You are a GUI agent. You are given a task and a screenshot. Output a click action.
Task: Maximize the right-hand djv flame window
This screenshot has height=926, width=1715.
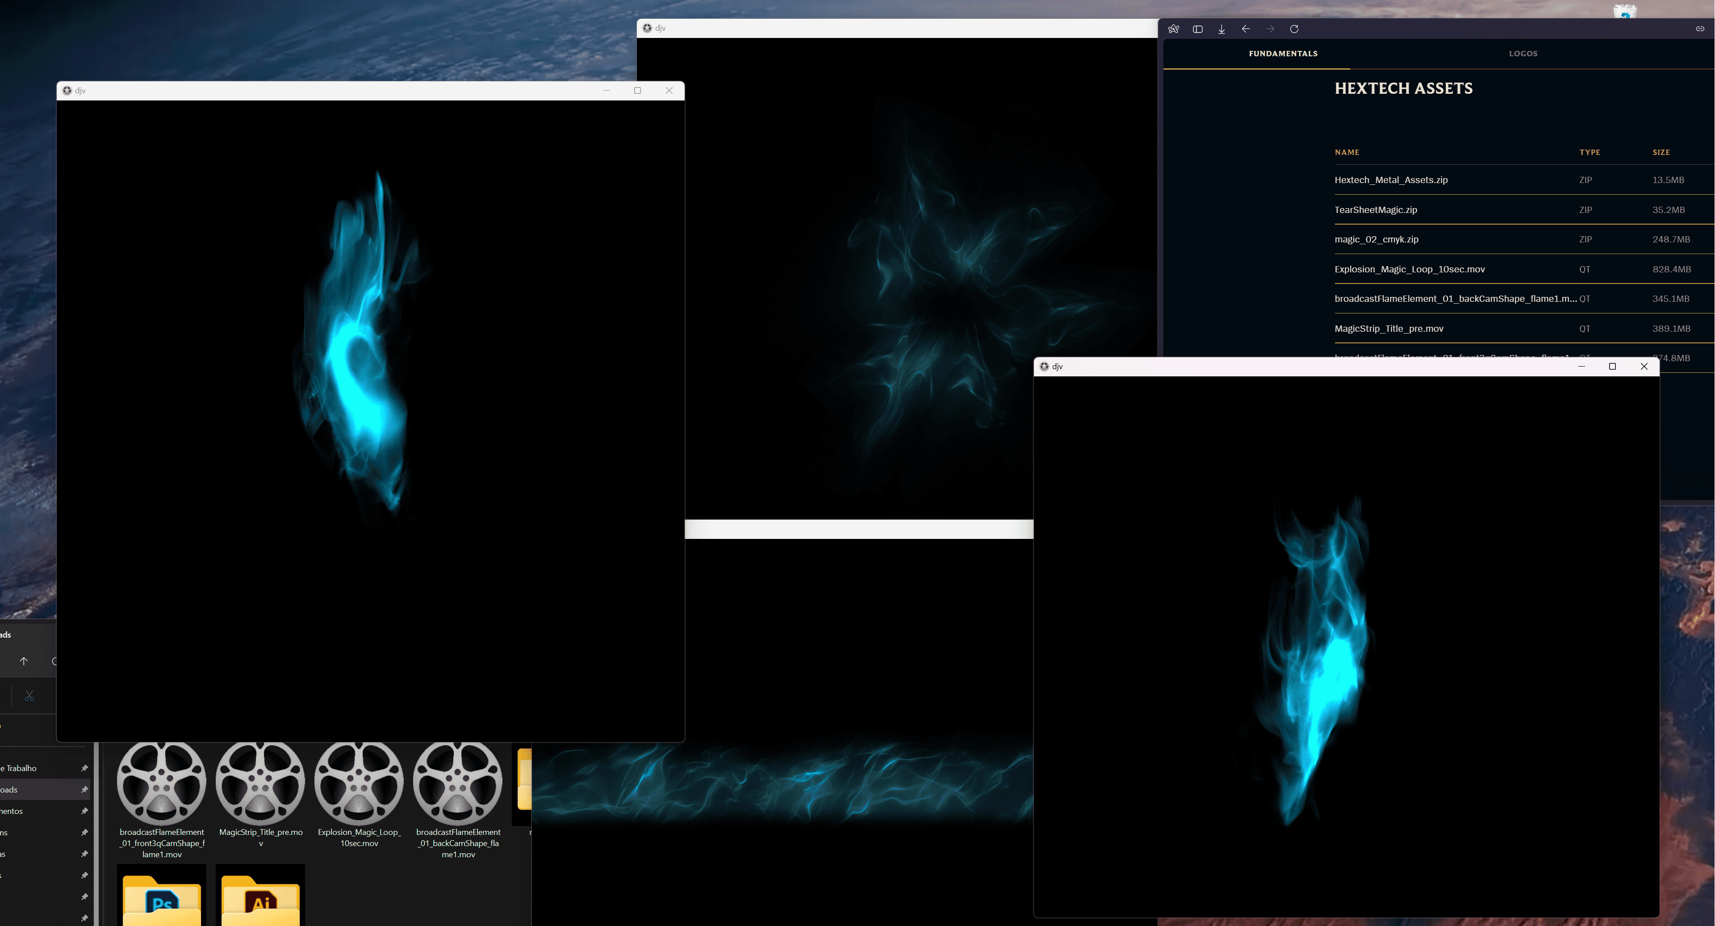[x=1612, y=366]
